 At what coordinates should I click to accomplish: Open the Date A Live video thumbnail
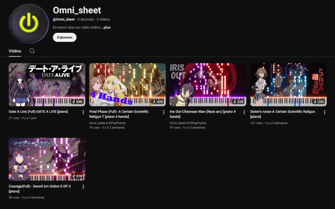tap(47, 85)
